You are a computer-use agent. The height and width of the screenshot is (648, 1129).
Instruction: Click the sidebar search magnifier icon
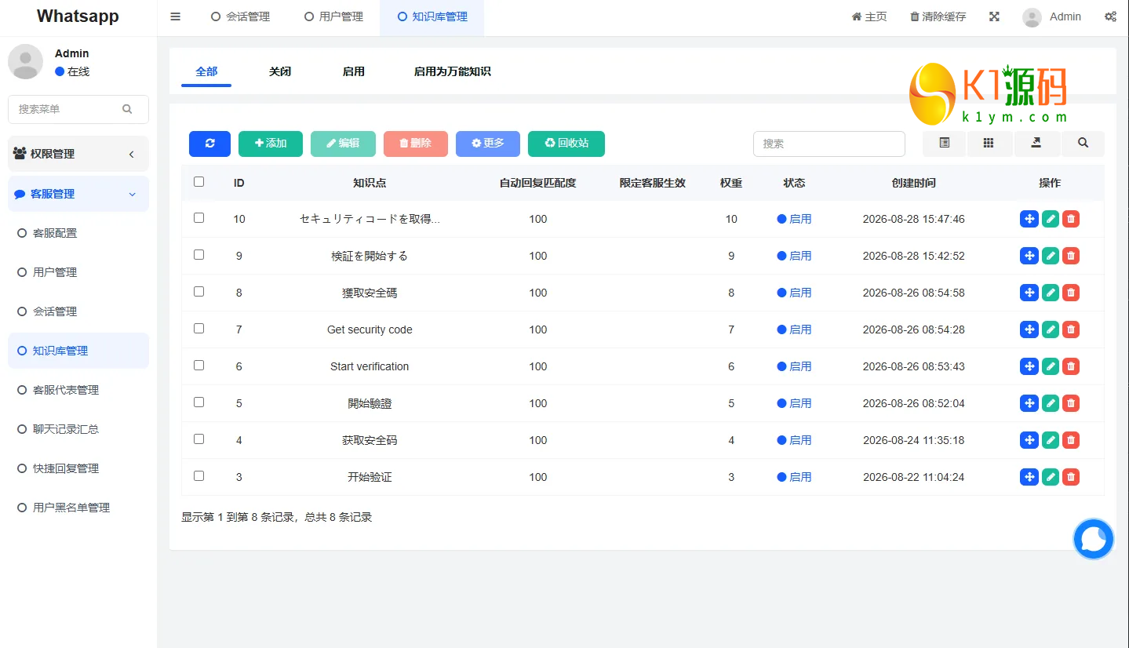tap(127, 109)
